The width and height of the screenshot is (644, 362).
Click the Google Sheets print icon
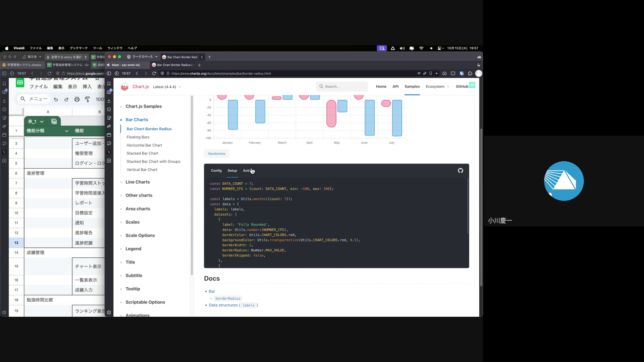(x=77, y=99)
